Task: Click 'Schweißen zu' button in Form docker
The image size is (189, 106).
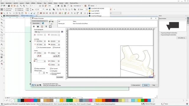Action: click(x=181, y=38)
